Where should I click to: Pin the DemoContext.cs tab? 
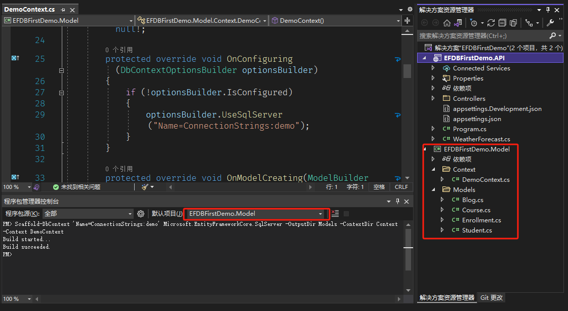click(x=63, y=10)
